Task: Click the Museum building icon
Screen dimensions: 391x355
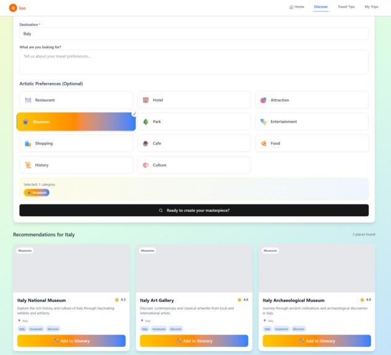Action: pos(25,122)
